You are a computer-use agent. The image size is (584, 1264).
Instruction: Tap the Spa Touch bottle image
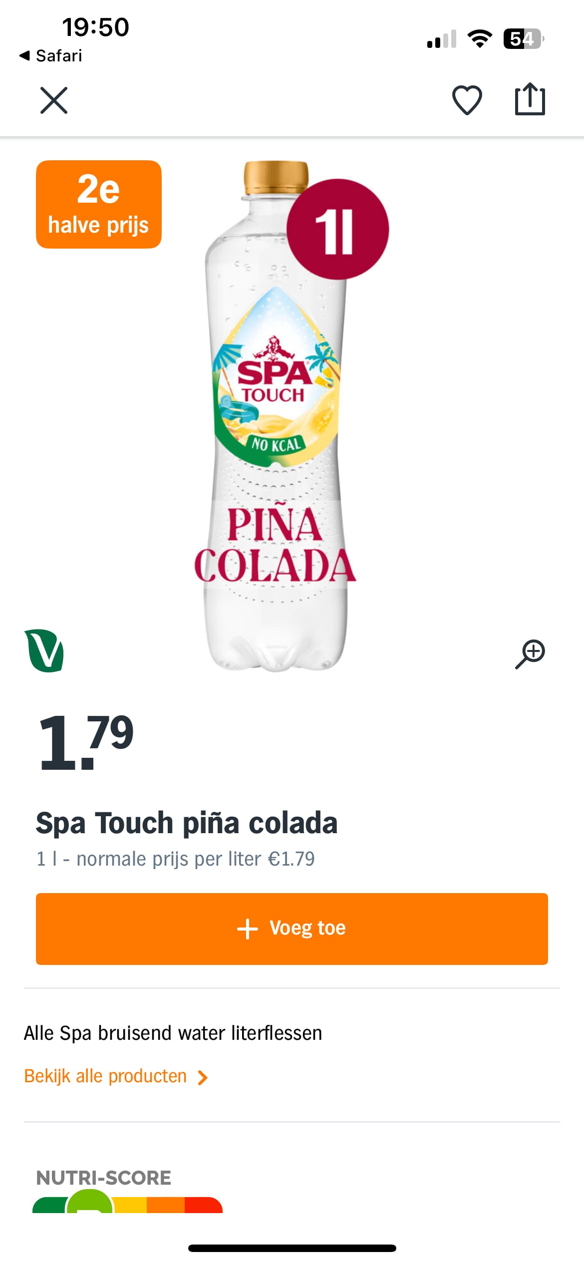(x=275, y=449)
